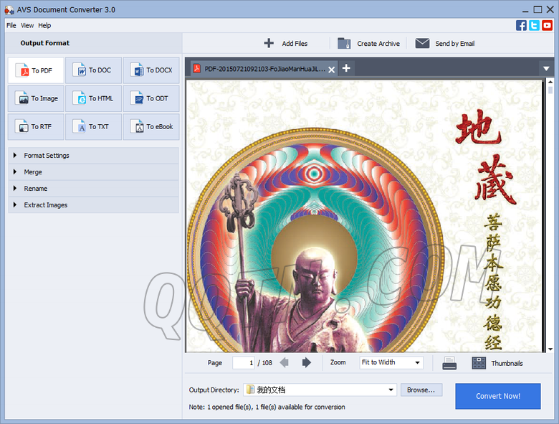The width and height of the screenshot is (559, 424).
Task: Select the To HTML output format
Action: click(x=94, y=98)
